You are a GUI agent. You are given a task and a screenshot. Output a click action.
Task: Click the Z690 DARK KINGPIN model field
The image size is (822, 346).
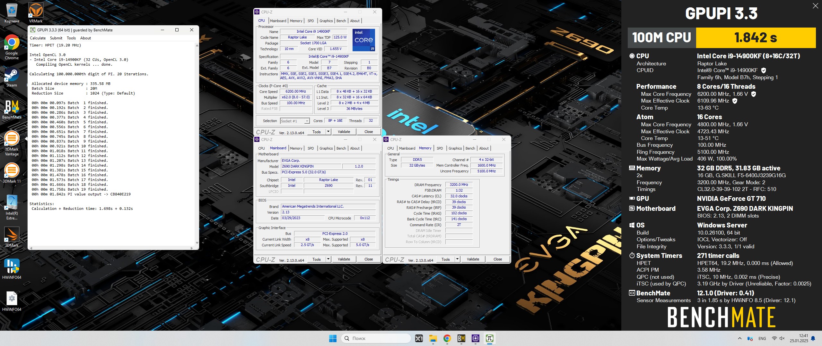coord(311,166)
